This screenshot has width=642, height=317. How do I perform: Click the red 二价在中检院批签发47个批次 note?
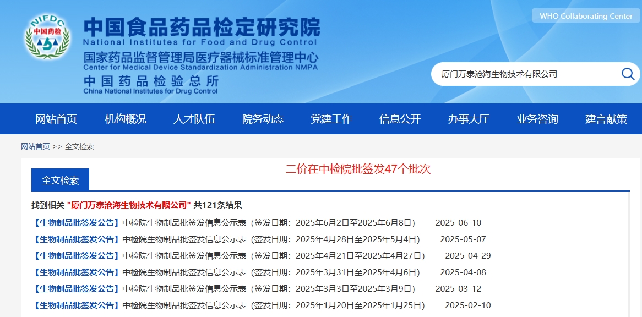tap(358, 170)
